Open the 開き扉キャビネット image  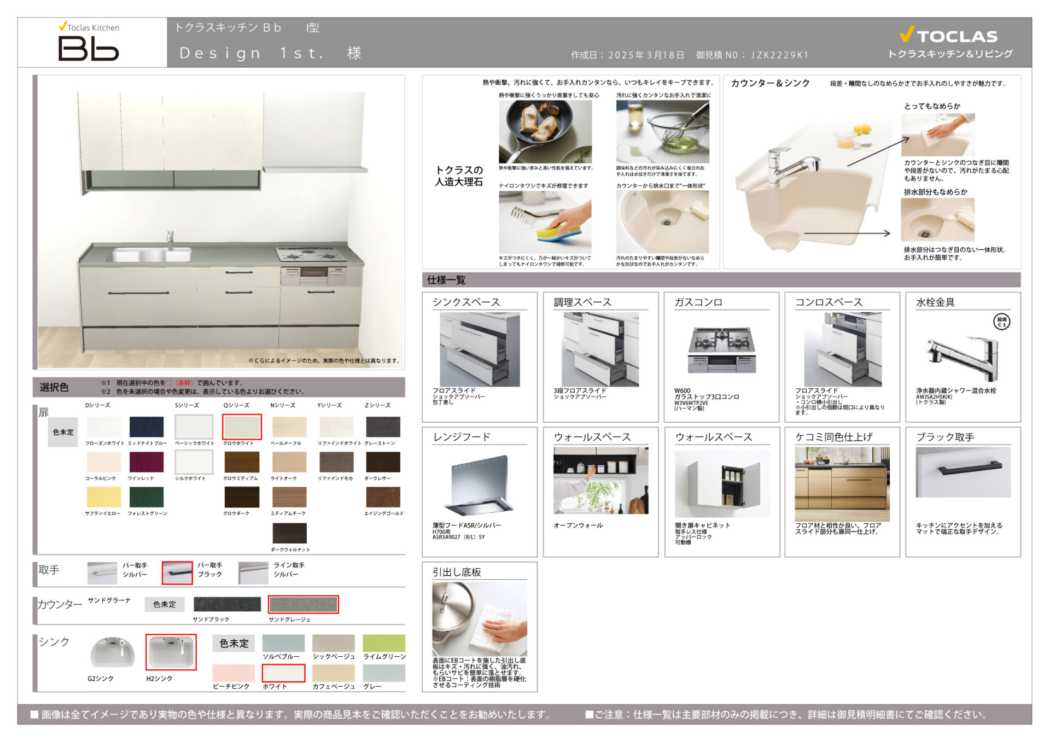(x=722, y=484)
